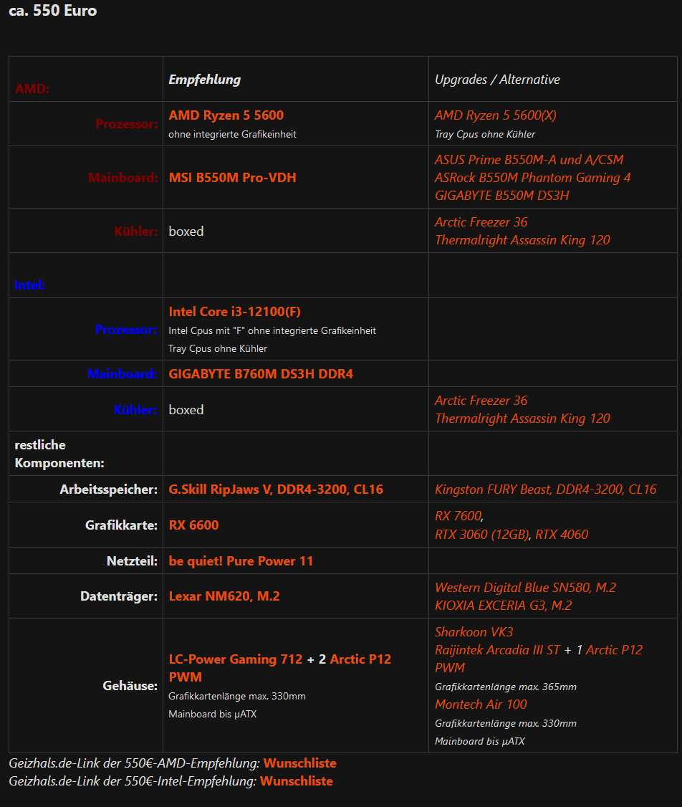Click the 'restliche Komponenten:' label
Viewport: 682px width, 807px height.
click(x=59, y=454)
